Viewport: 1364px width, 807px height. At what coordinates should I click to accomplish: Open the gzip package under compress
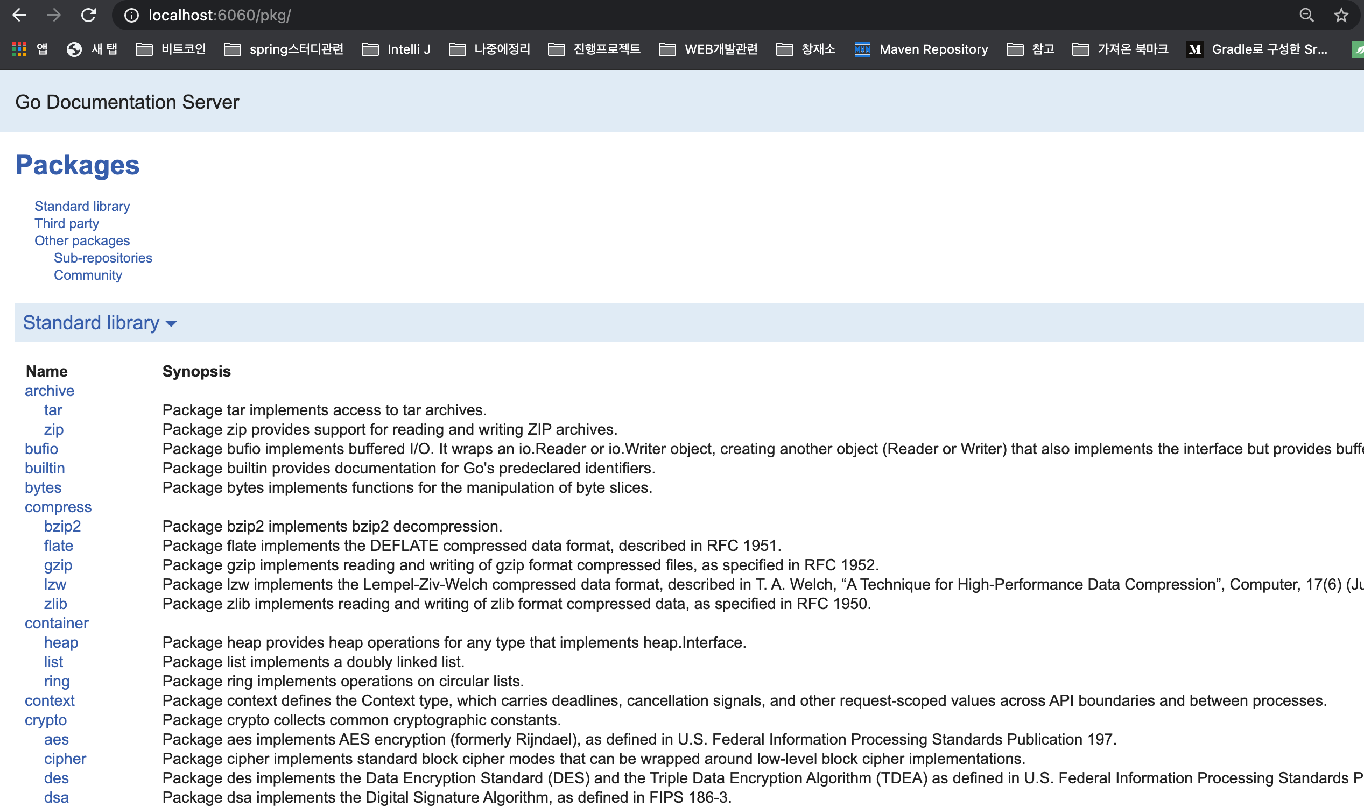(58, 565)
